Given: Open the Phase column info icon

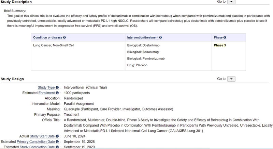Looking at the screenshot, I should click(225, 37).
